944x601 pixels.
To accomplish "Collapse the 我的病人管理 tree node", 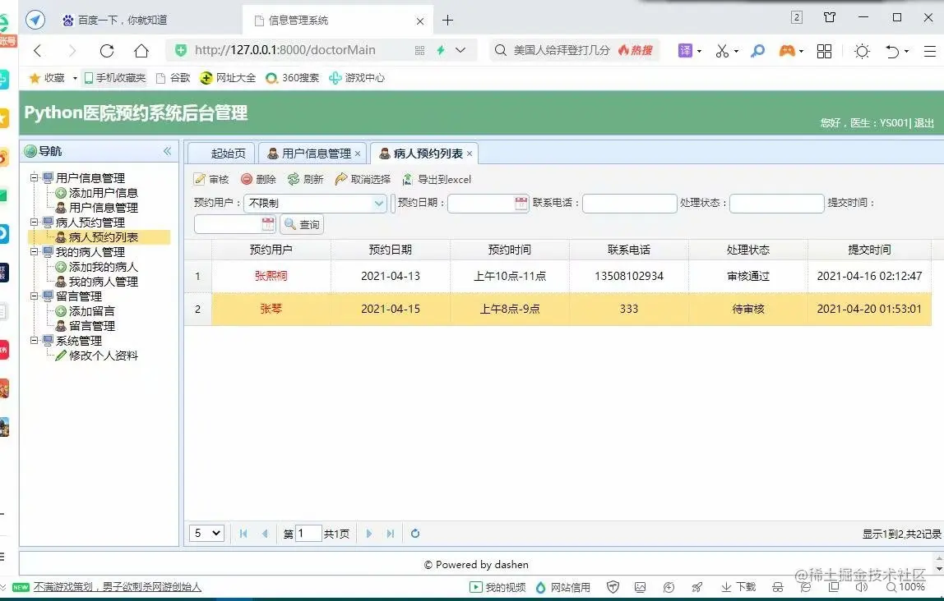I will [x=35, y=252].
